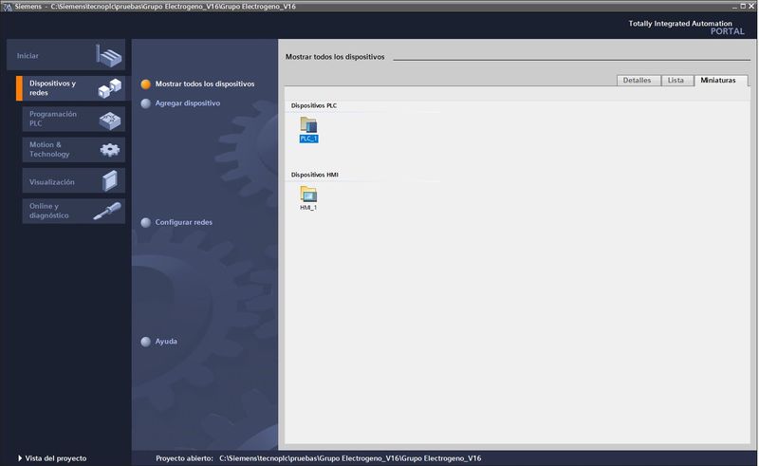Click bullet next to Configurar redes

coord(146,223)
